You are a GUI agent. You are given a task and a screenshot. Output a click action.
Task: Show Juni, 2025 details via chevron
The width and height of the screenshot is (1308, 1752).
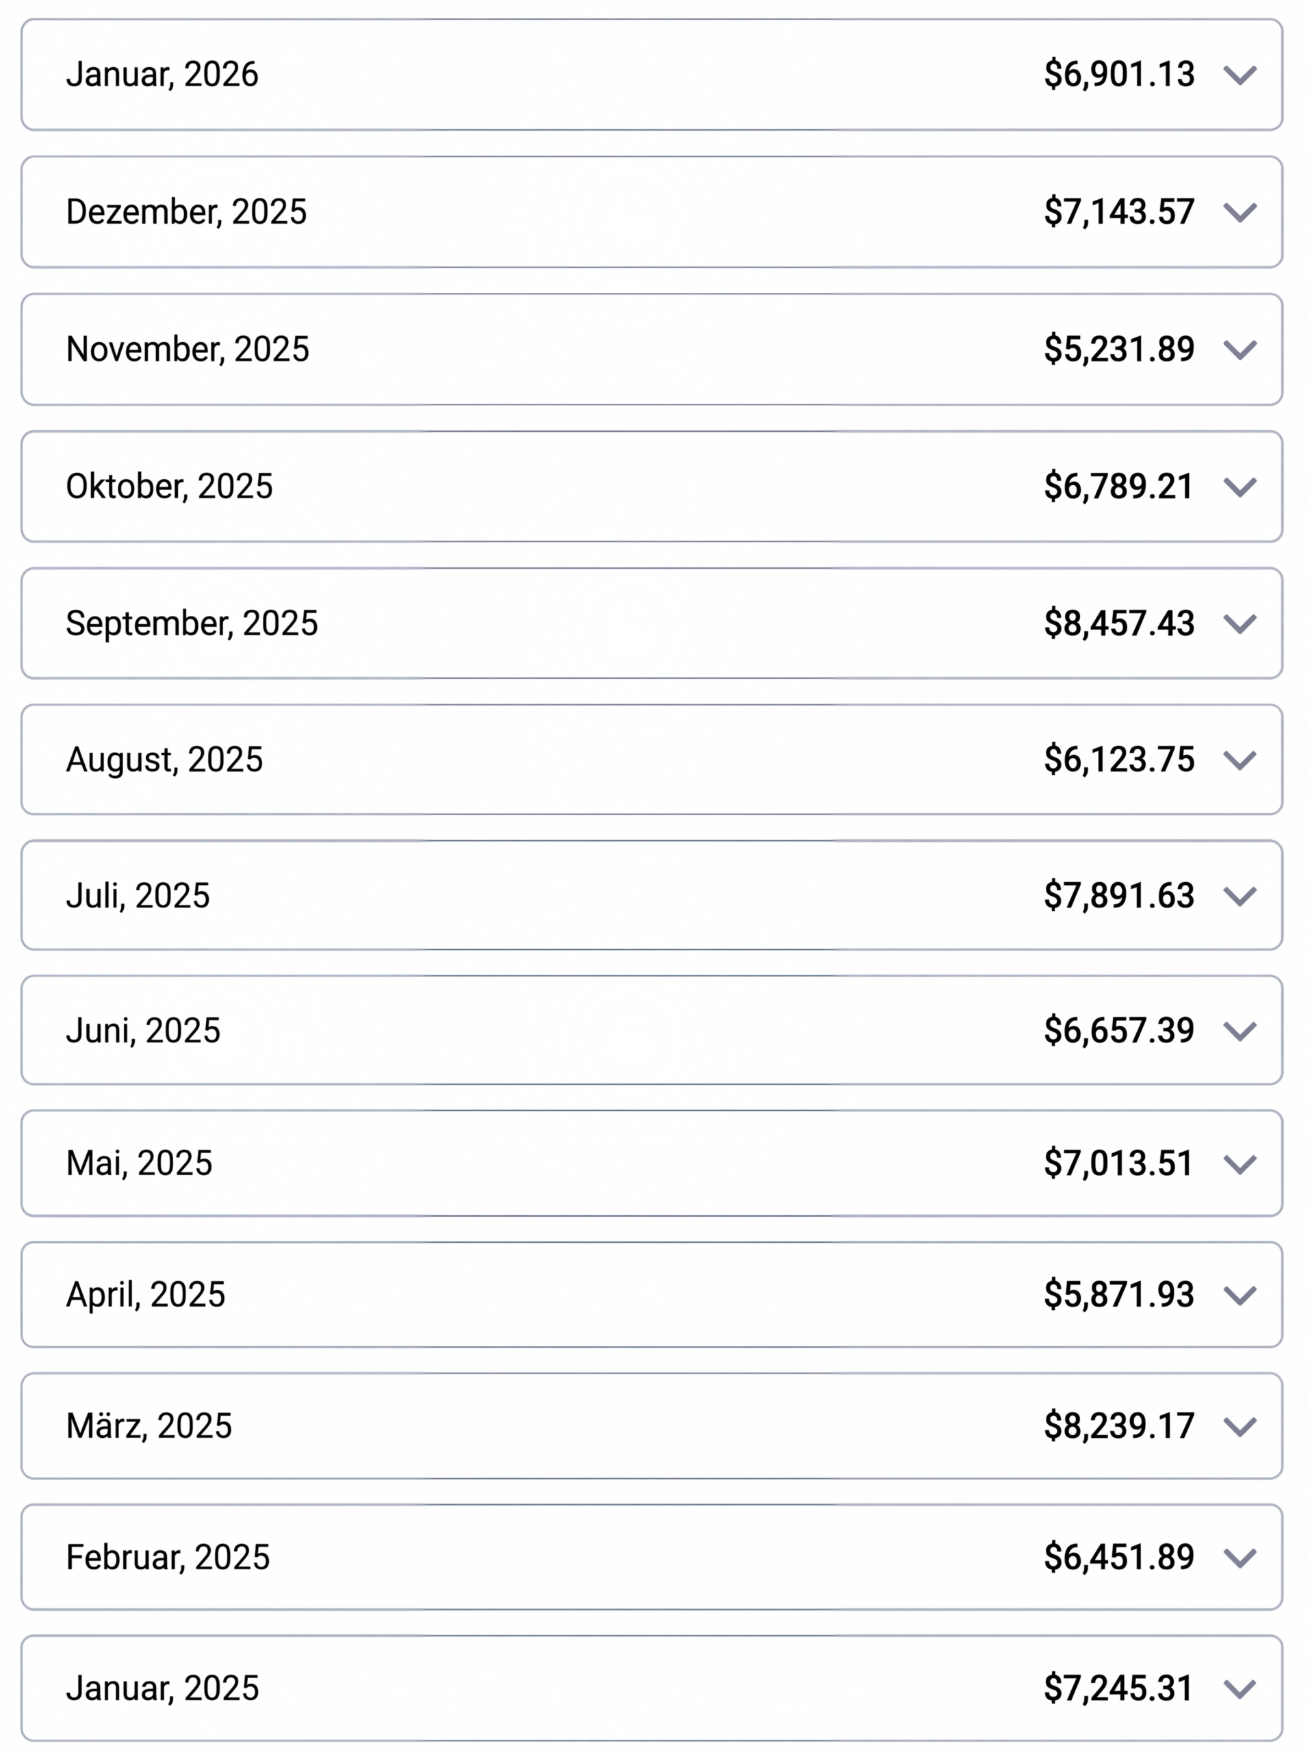tap(1239, 1031)
